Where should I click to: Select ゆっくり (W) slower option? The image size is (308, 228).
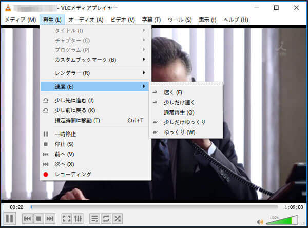[186, 132]
